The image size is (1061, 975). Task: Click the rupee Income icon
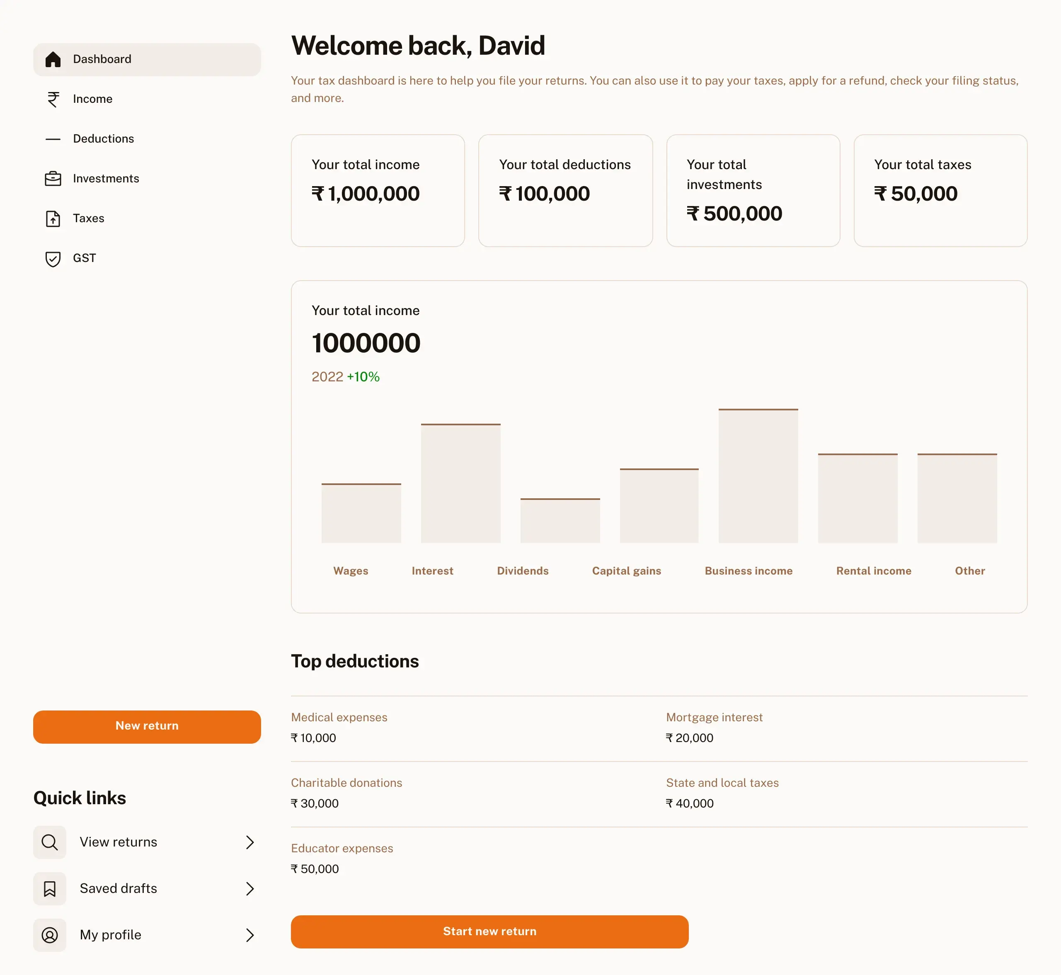coord(53,99)
